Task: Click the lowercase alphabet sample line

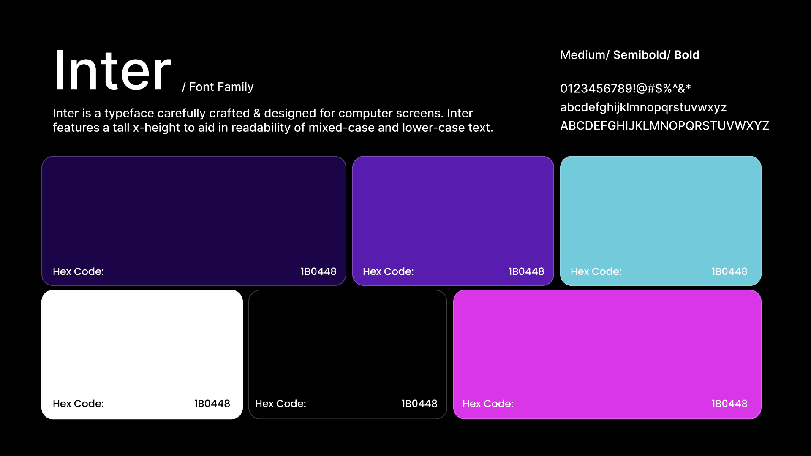Action: pos(643,107)
